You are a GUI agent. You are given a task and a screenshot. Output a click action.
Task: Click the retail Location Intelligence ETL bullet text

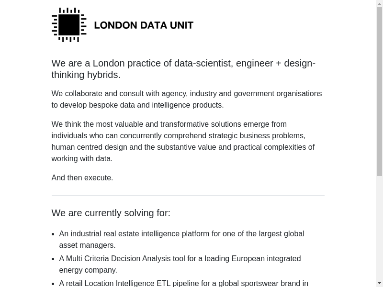click(183, 283)
